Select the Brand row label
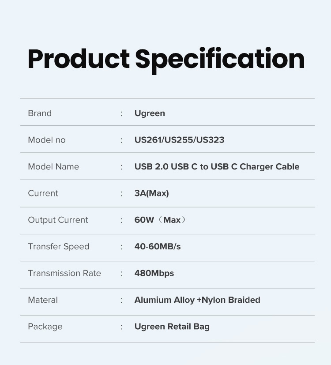This screenshot has height=365, width=331. point(40,113)
